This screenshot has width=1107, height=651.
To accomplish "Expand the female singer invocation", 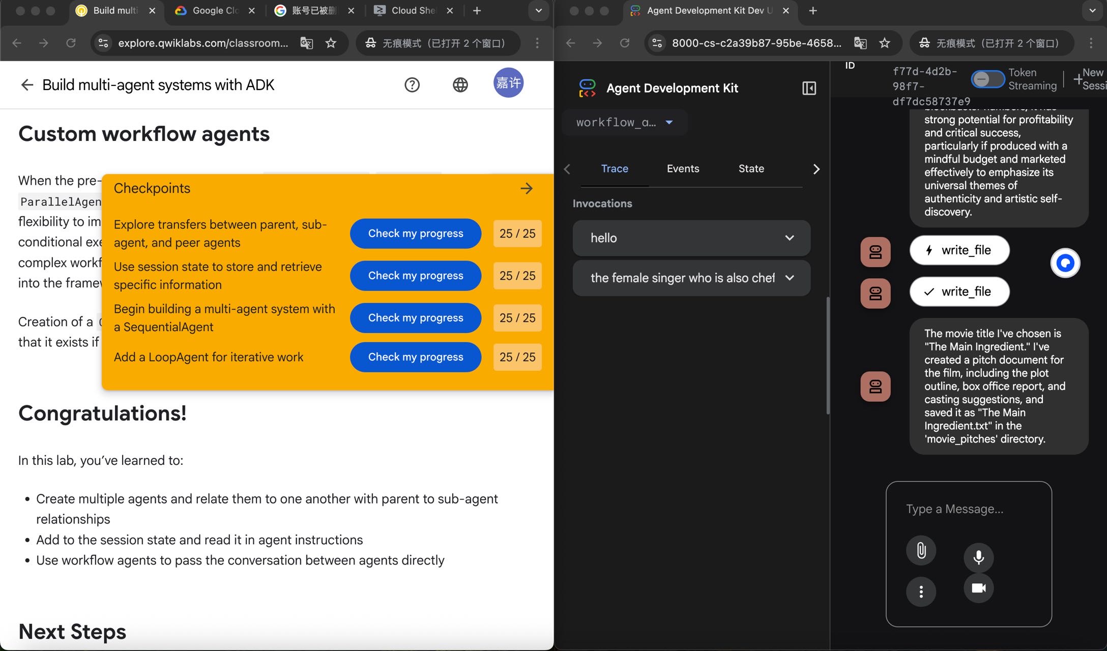I will pyautogui.click(x=691, y=278).
